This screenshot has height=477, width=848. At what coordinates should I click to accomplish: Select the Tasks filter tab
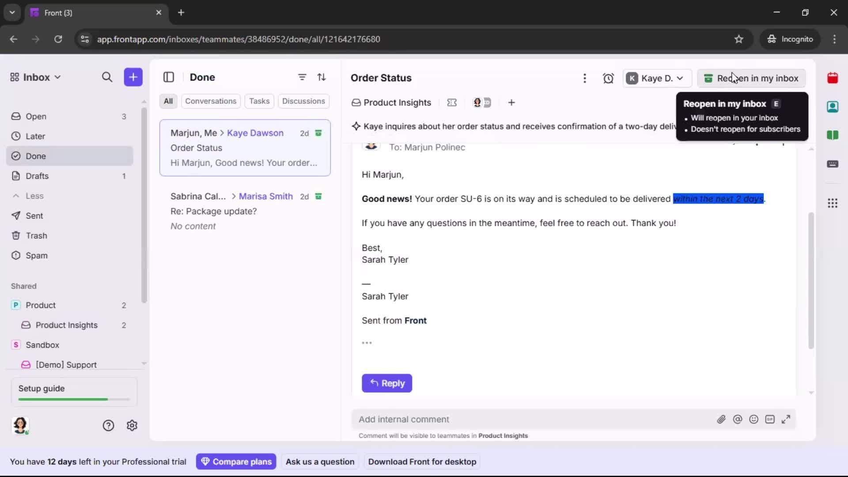click(x=259, y=101)
